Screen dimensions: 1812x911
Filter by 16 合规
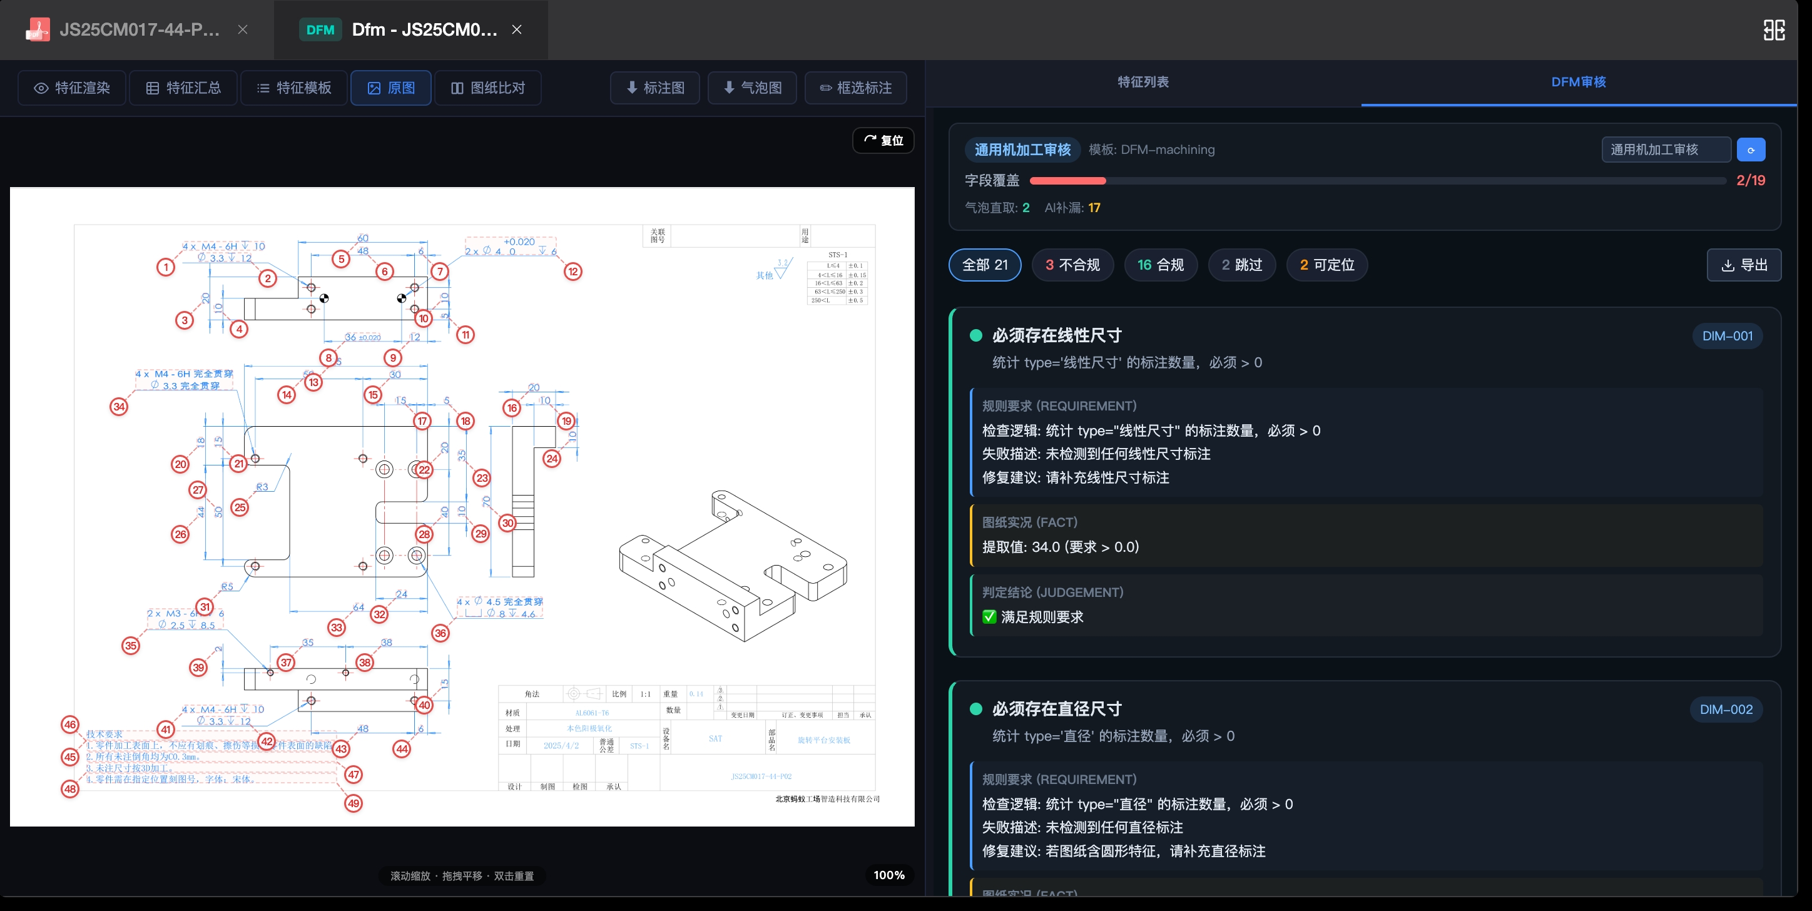click(x=1161, y=265)
